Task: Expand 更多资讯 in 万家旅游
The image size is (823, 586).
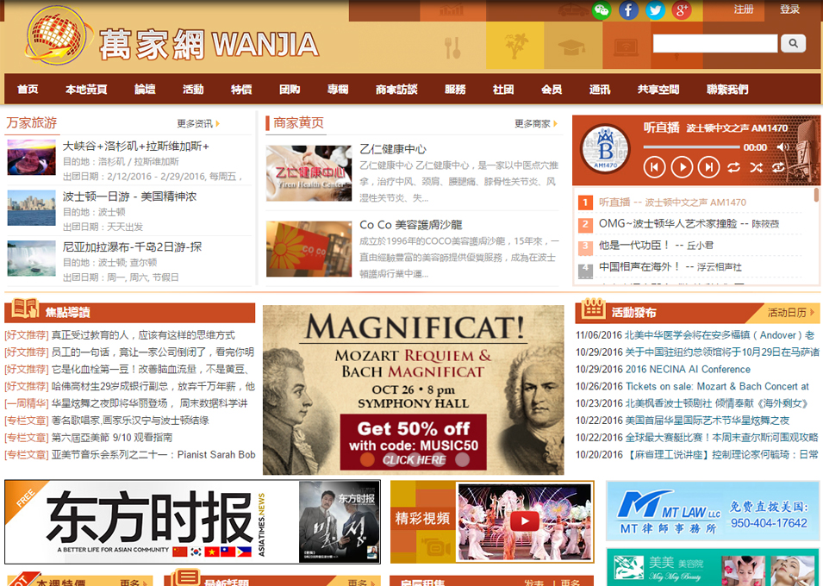Action: (198, 124)
